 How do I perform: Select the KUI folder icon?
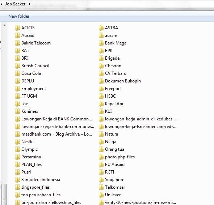point(101,111)
